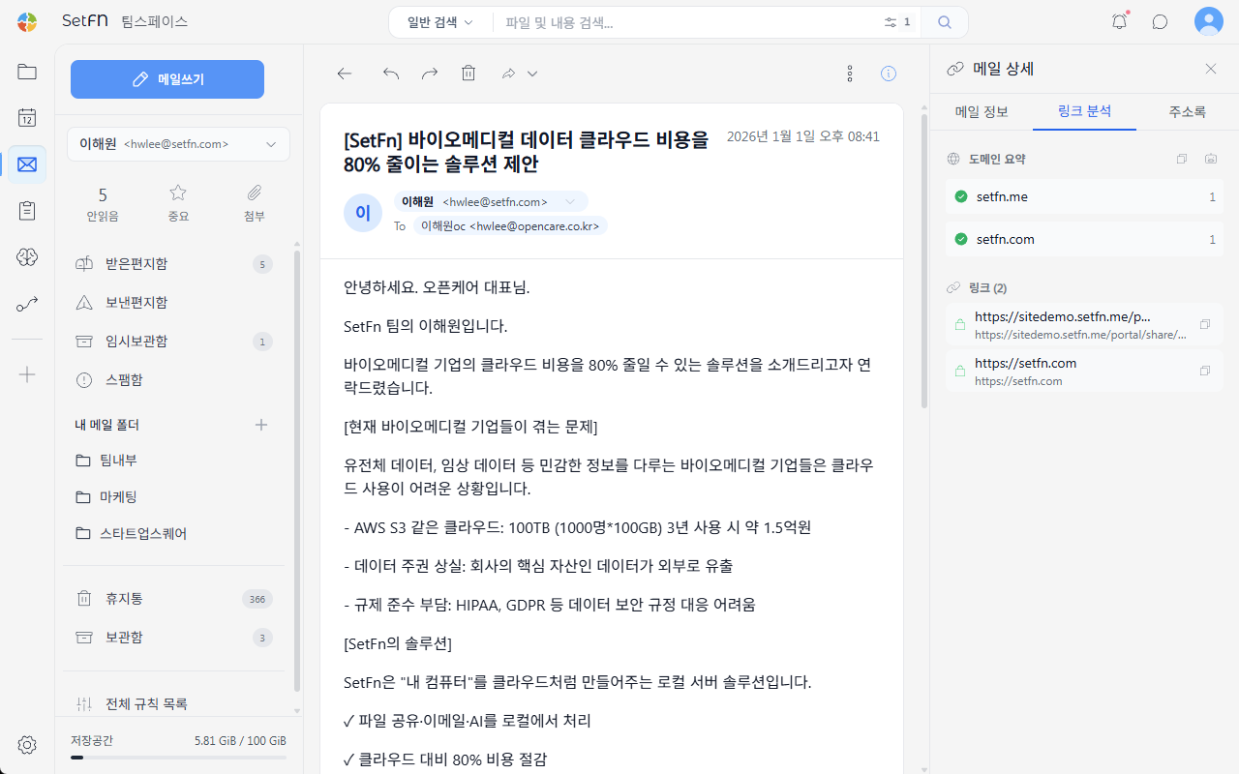Click 팀스페이스 workspace label

155,21
